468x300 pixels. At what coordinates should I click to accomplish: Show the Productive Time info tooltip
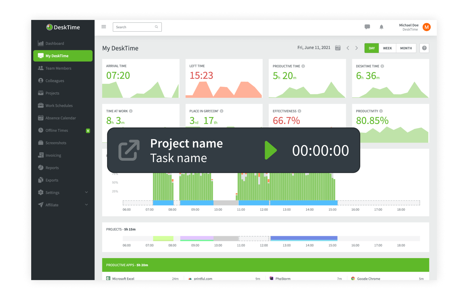tap(303, 66)
